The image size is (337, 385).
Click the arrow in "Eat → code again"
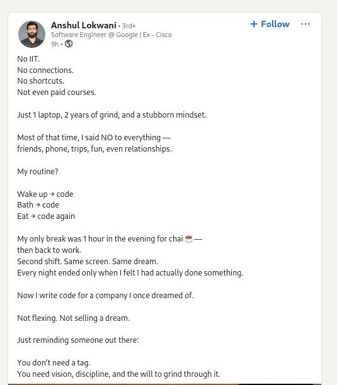33,216
